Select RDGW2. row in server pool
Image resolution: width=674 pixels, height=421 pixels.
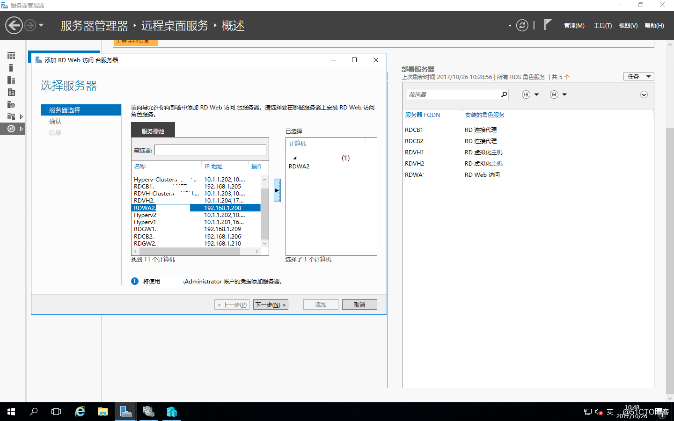(196, 243)
